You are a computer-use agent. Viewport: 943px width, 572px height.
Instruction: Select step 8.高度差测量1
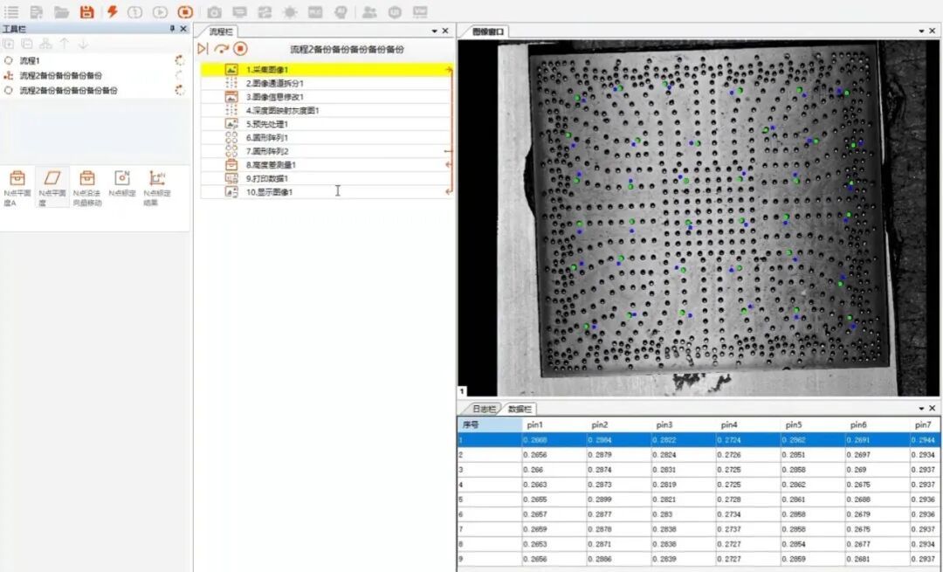(327, 165)
